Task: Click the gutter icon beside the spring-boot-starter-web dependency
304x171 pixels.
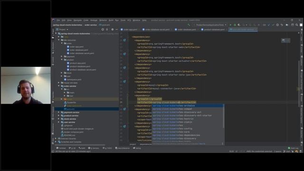Action: tap(124, 40)
